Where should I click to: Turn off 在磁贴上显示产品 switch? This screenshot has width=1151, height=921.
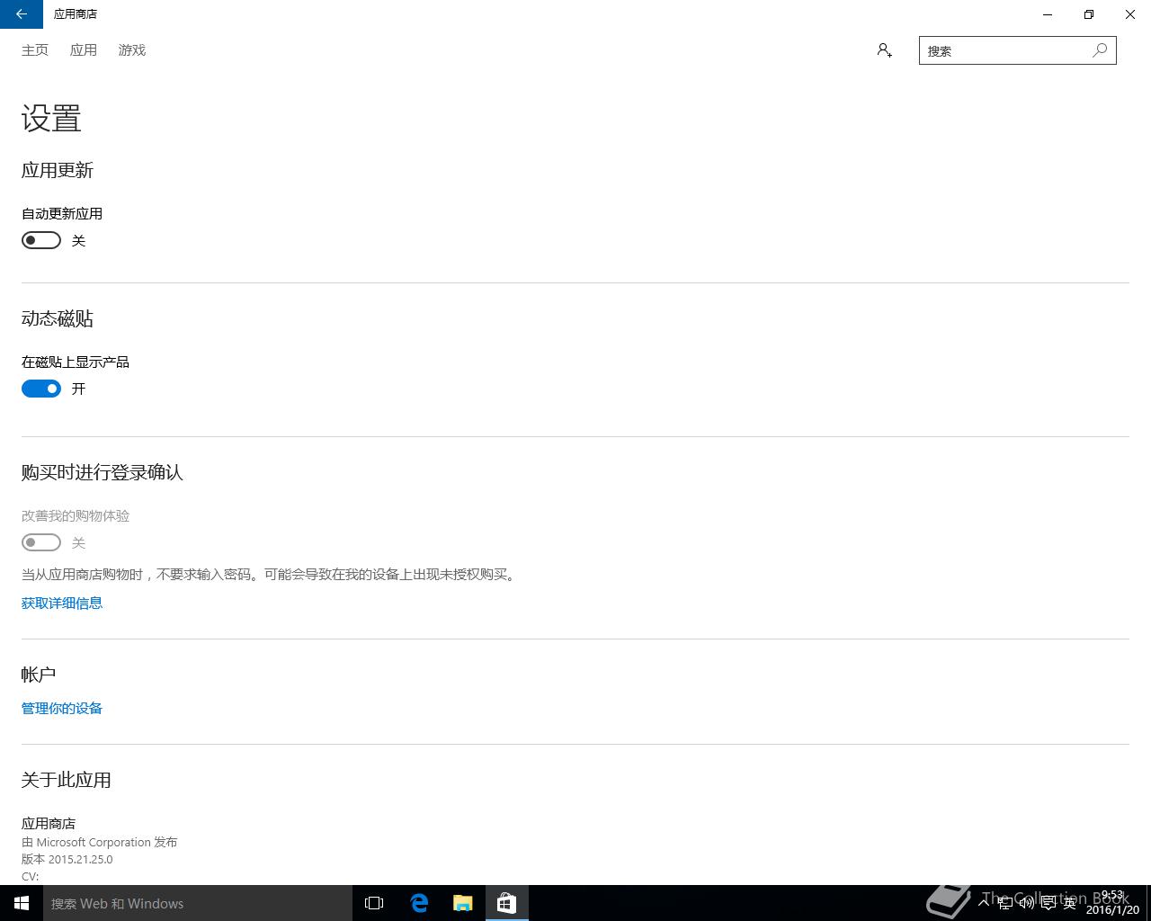41,389
